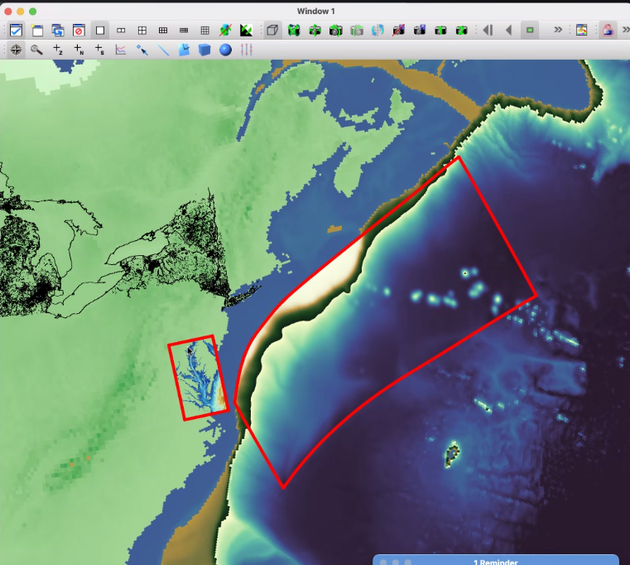The height and width of the screenshot is (565, 630).
Task: Click the Clone window icon
Action: tap(58, 30)
